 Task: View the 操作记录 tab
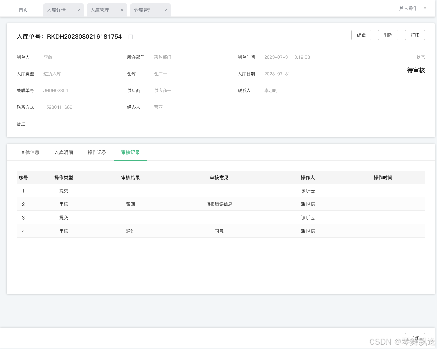(97, 152)
